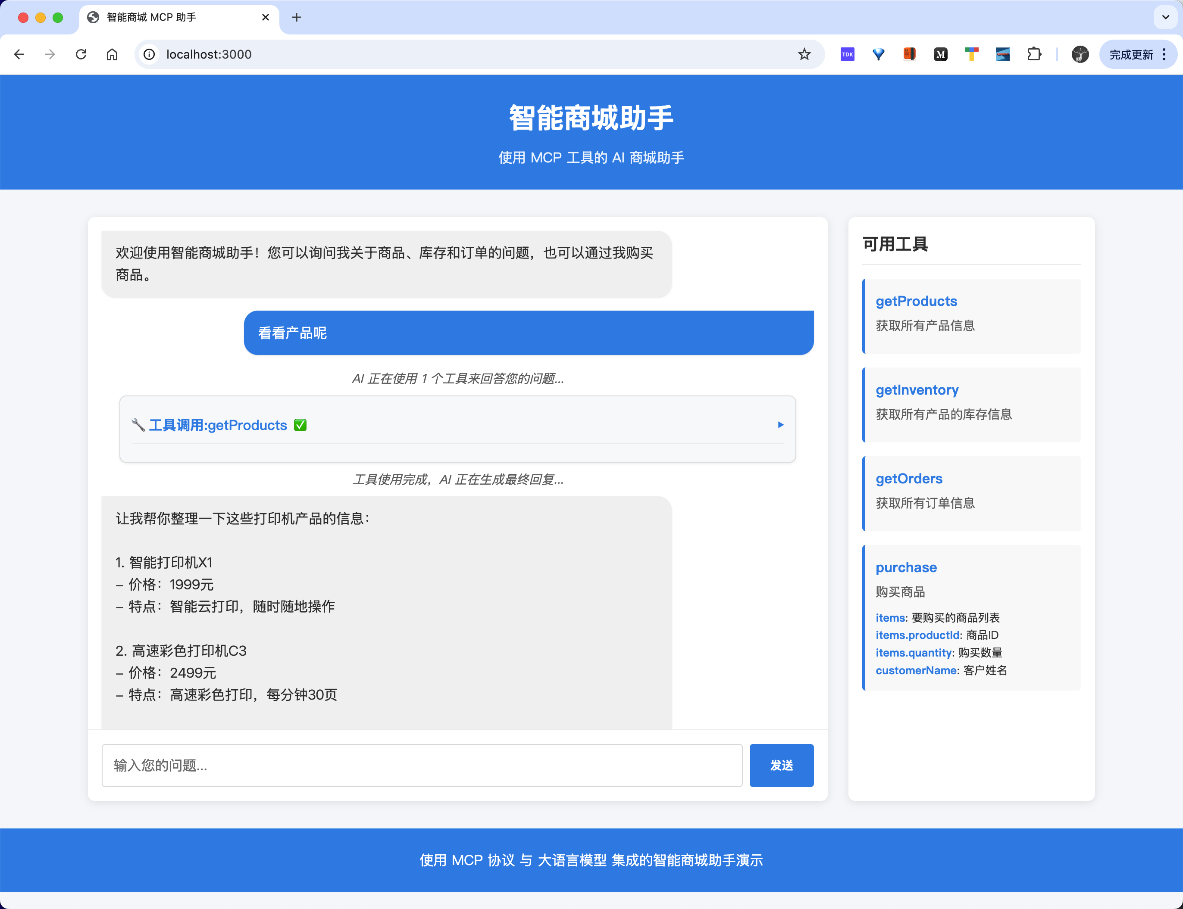
Task: Click the TDK extension icon
Action: [x=847, y=54]
